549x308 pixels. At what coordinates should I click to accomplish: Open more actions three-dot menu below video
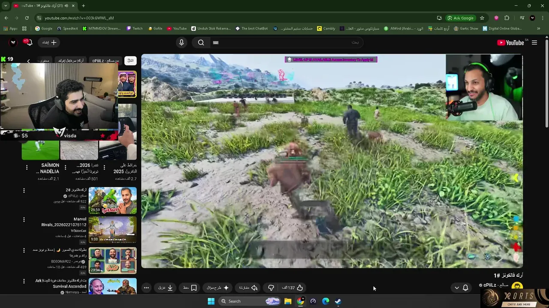(x=146, y=288)
